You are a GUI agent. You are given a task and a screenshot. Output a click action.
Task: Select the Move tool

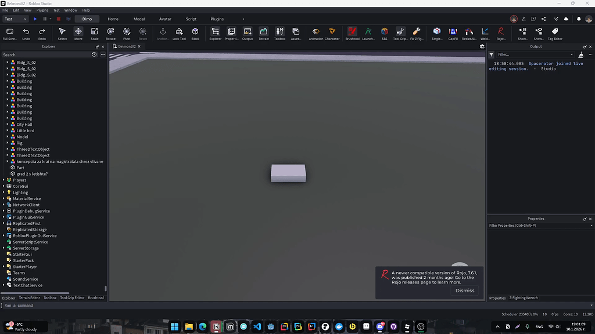(78, 33)
